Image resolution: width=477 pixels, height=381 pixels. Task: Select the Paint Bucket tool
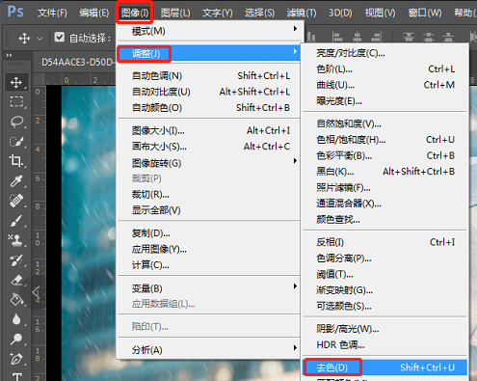click(x=16, y=299)
